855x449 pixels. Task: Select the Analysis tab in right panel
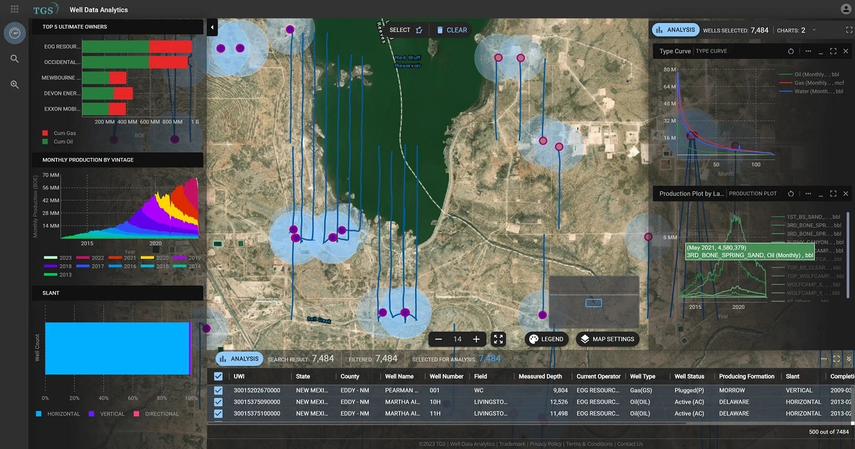(x=674, y=30)
